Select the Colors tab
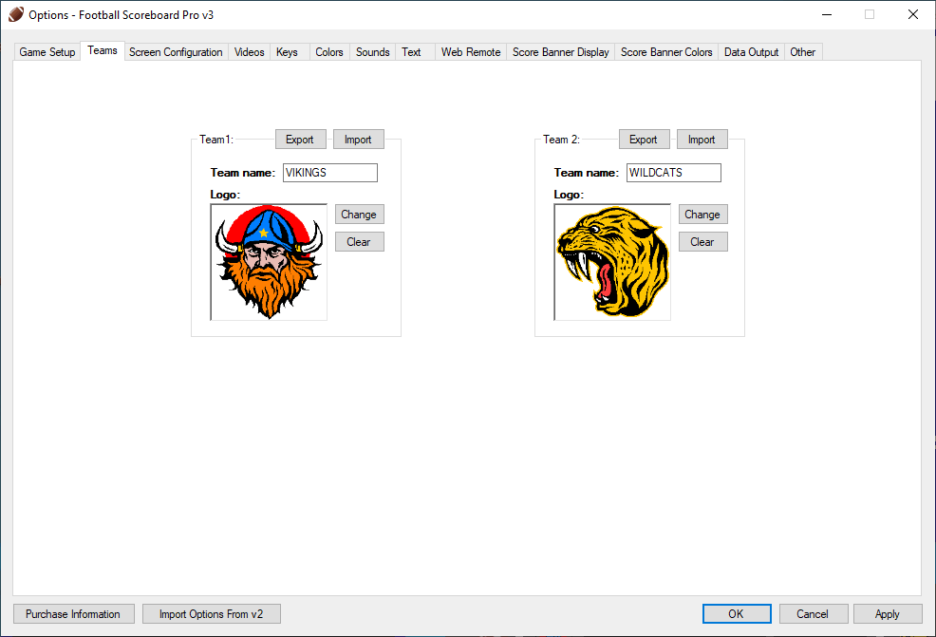 point(329,52)
